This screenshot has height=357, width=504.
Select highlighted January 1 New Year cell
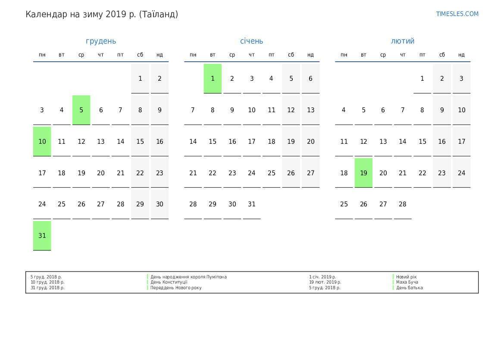(213, 79)
